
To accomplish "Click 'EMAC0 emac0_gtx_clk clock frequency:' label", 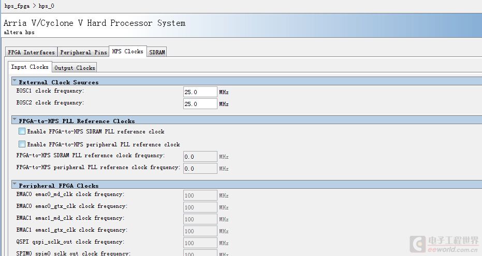I will point(72,206).
